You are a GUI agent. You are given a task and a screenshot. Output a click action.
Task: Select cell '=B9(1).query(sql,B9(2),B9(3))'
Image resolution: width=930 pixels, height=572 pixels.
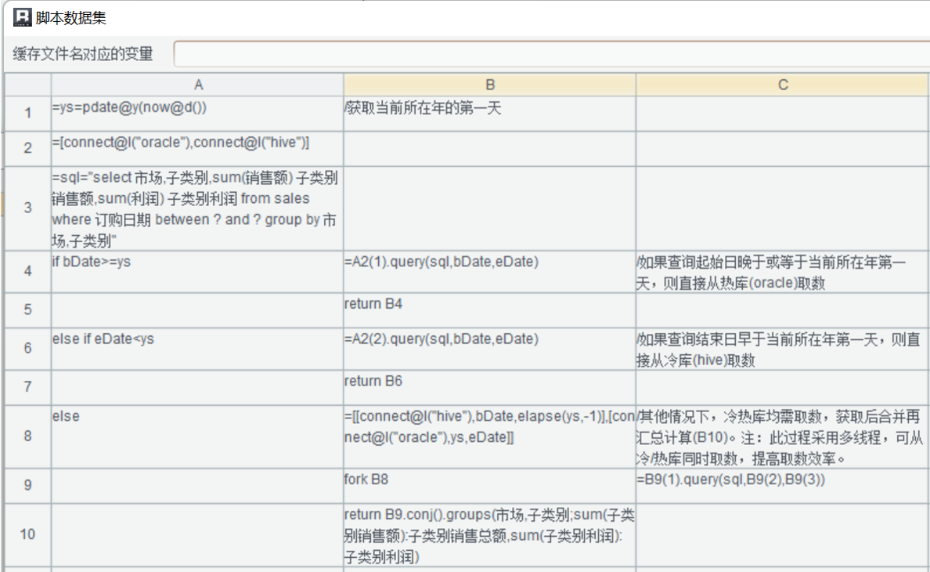(x=782, y=486)
